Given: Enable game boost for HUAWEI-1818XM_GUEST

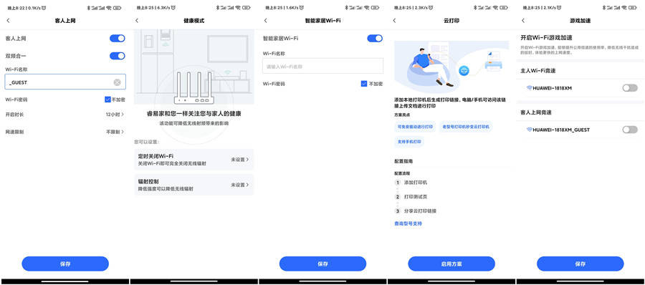Looking at the screenshot, I should pyautogui.click(x=630, y=130).
